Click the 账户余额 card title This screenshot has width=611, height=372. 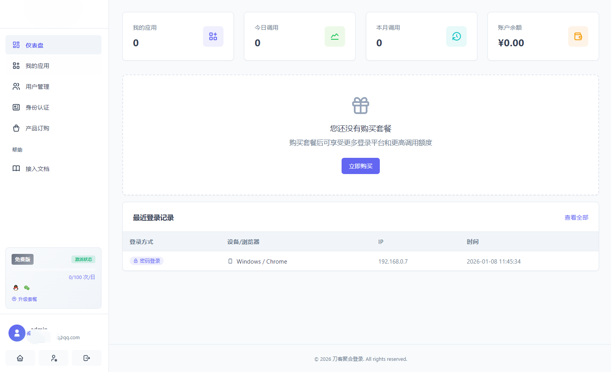509,28
